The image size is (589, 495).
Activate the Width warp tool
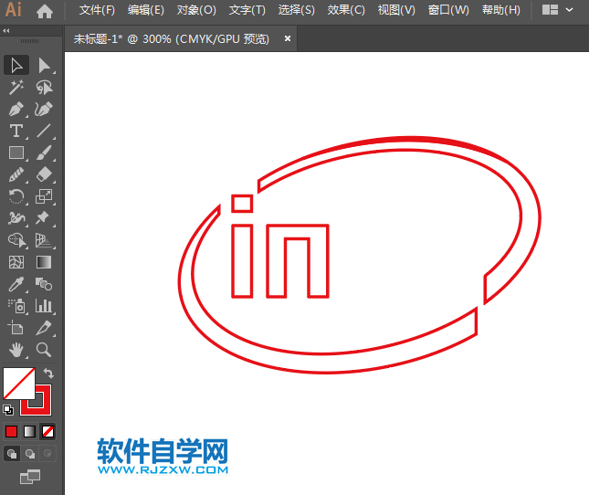coord(16,218)
